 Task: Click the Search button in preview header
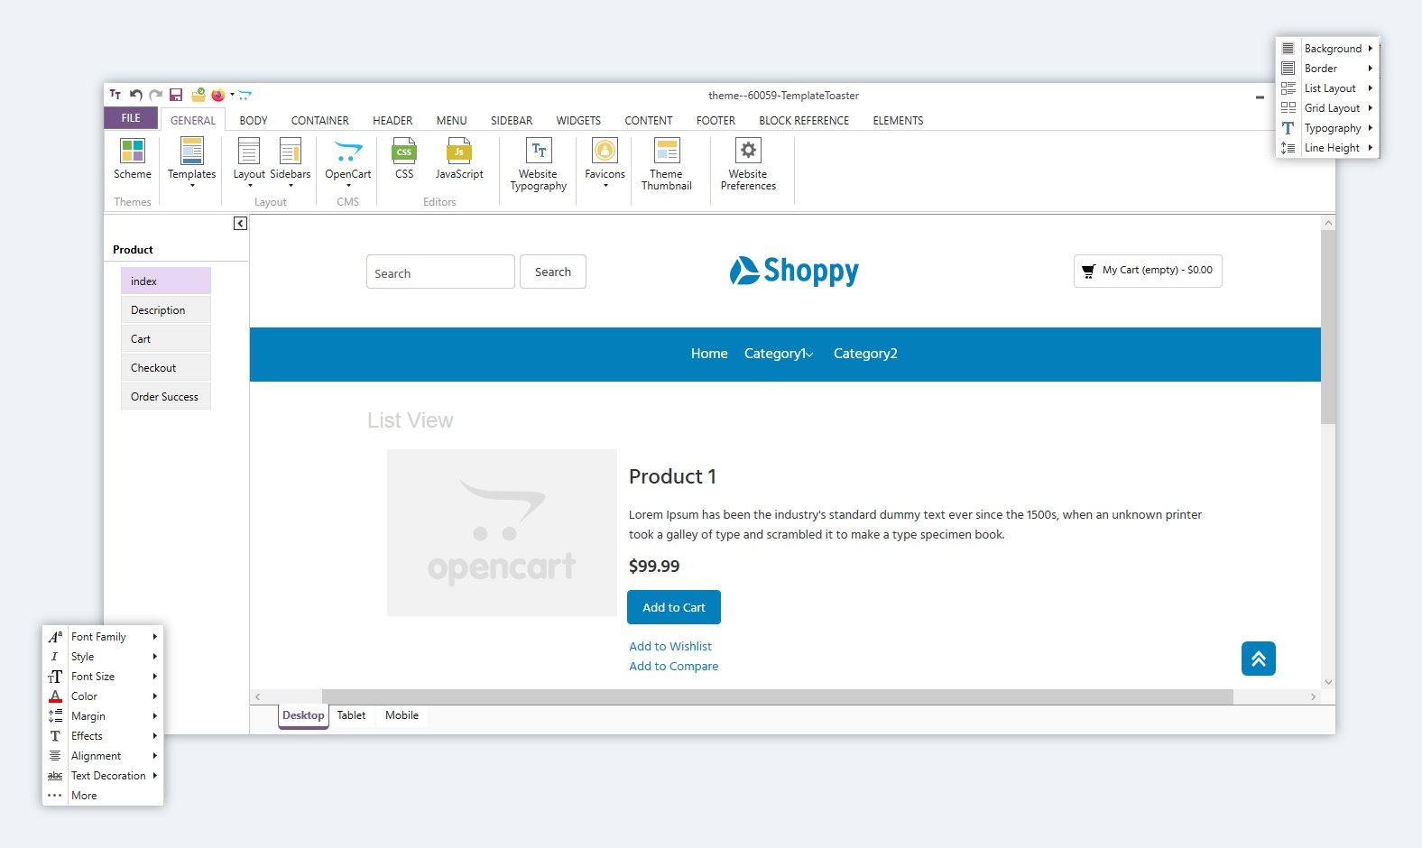(553, 272)
